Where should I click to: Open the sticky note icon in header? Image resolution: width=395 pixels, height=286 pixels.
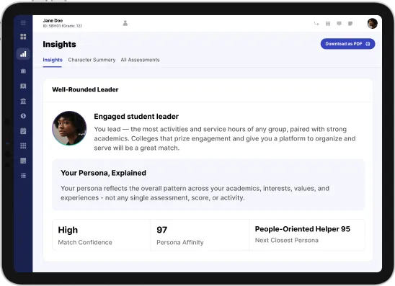point(350,24)
